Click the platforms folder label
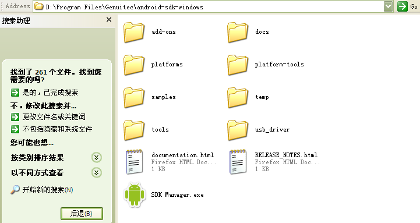Image resolution: width=420 pixels, height=223 pixels. pos(167,65)
